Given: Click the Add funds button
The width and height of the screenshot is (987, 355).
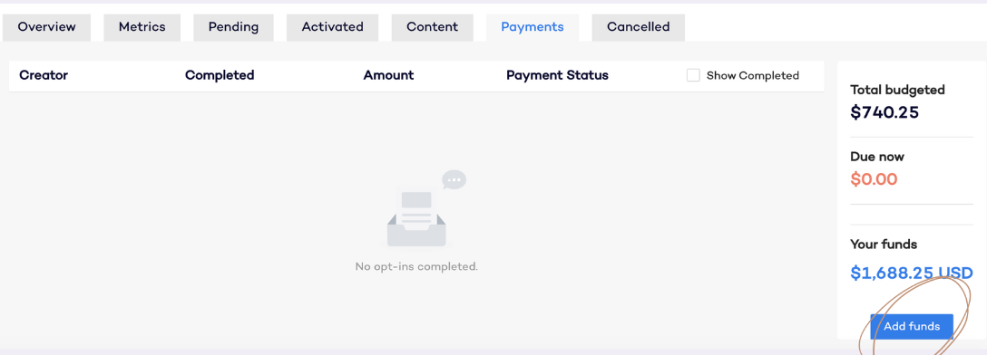Looking at the screenshot, I should (912, 327).
